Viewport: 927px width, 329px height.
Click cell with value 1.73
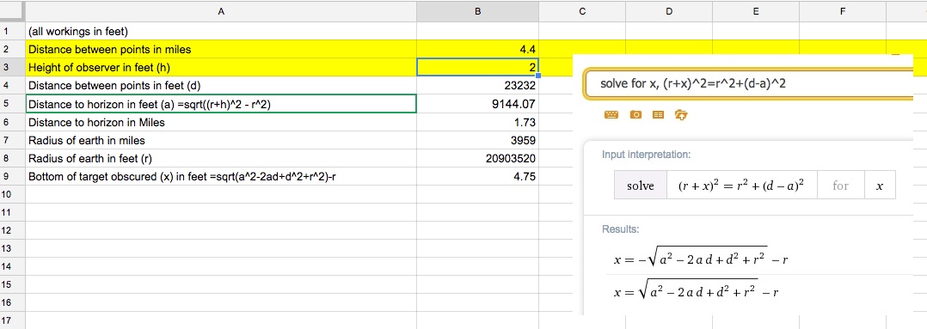click(x=478, y=122)
